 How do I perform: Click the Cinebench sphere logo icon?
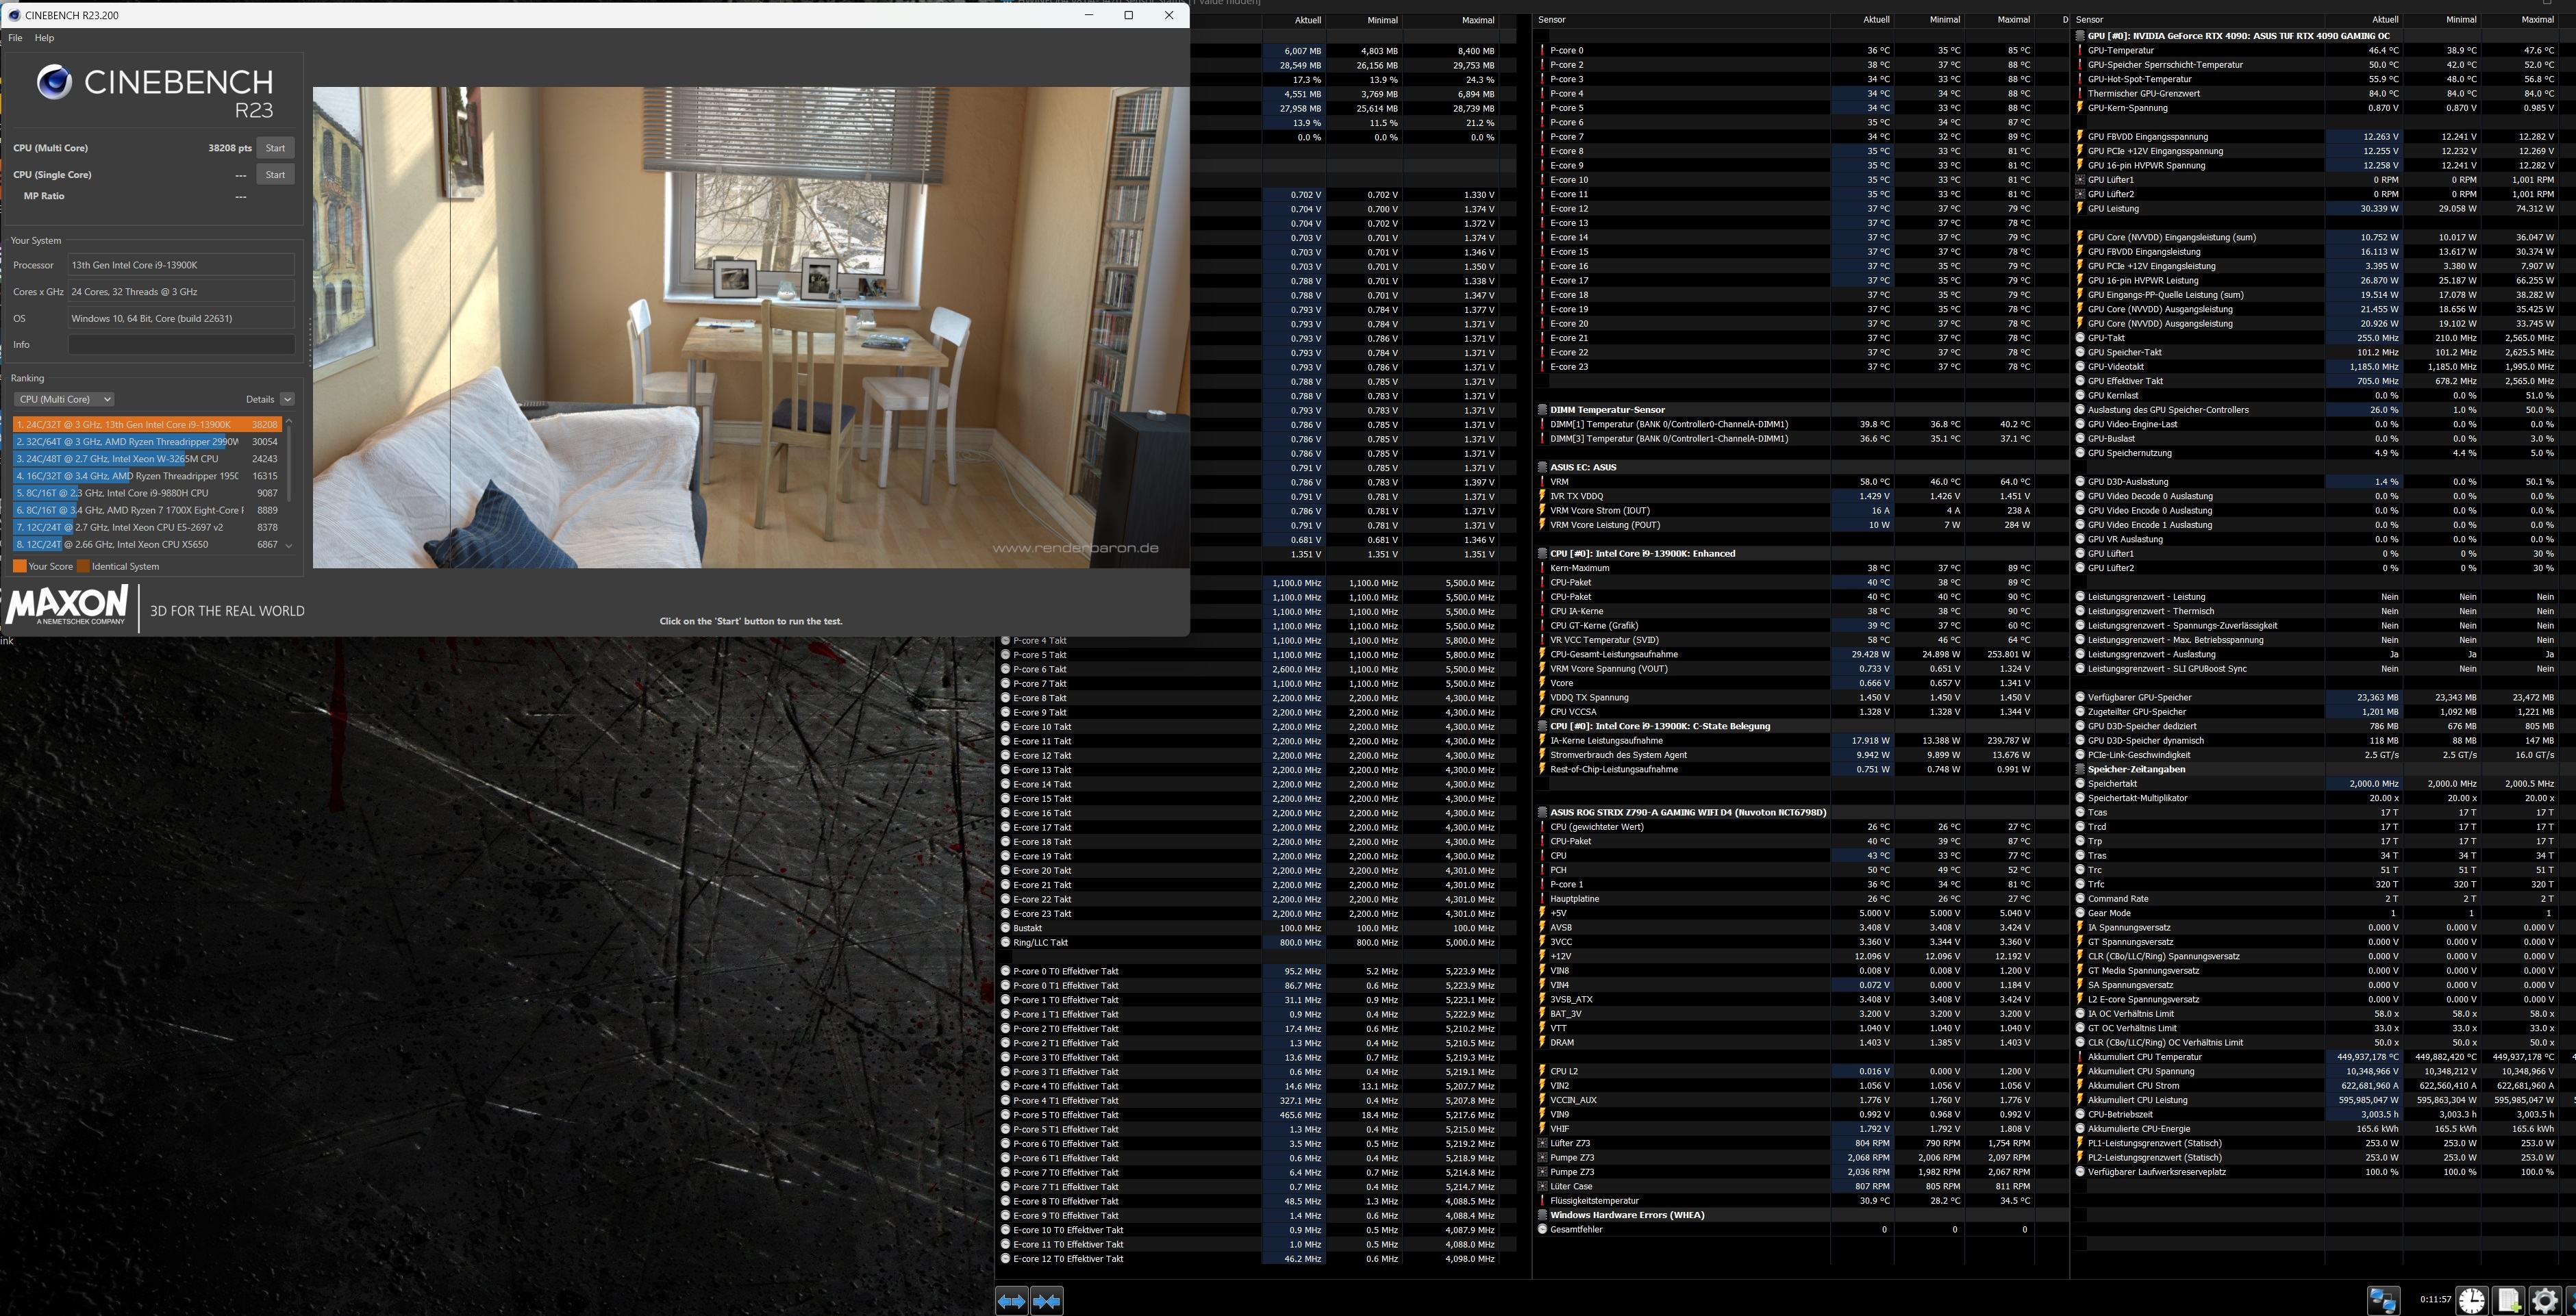click(54, 82)
